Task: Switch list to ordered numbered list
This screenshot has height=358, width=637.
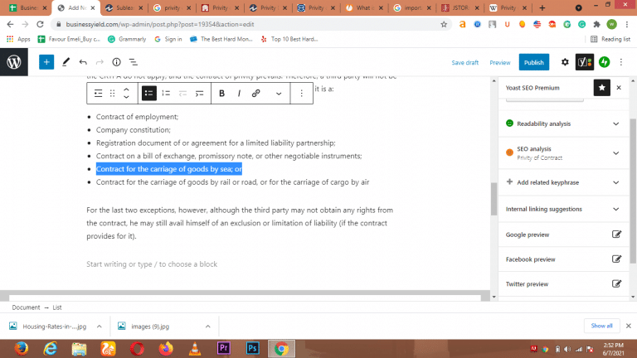Action: (x=166, y=94)
